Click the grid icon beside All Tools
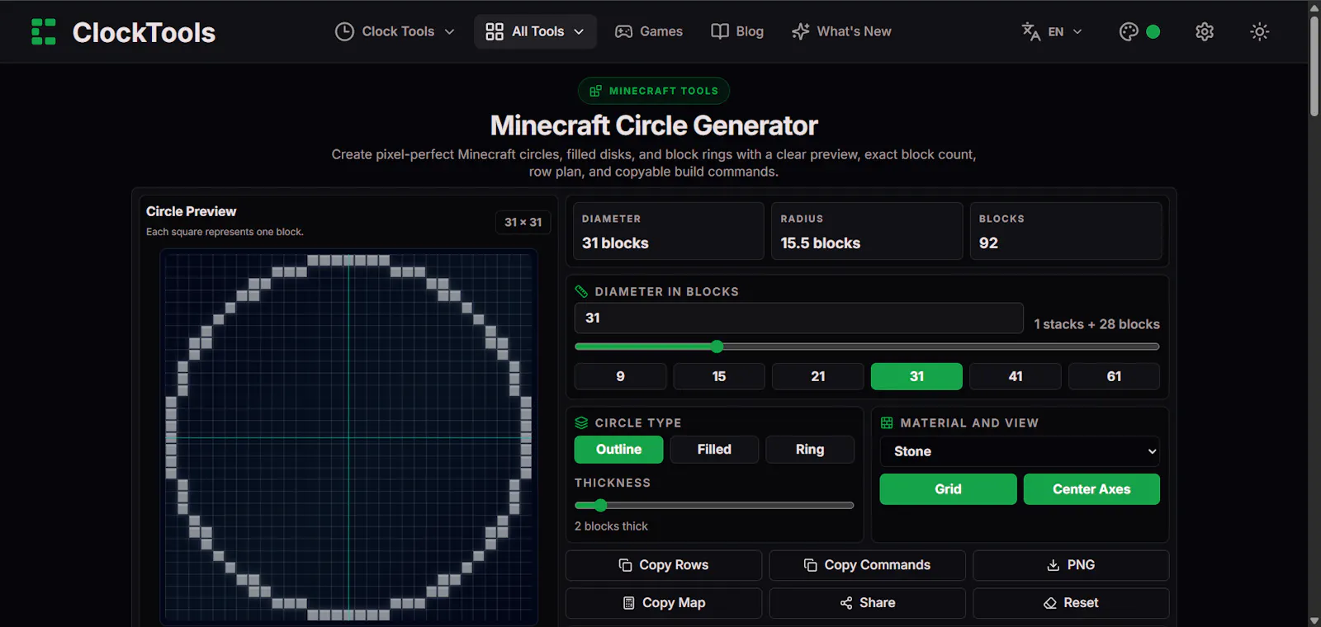1321x627 pixels. coord(495,31)
